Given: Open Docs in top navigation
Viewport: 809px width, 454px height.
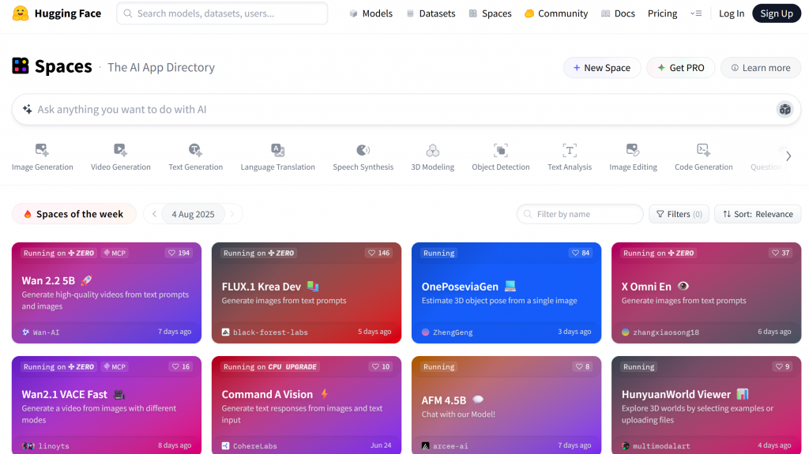Looking at the screenshot, I should coord(618,13).
